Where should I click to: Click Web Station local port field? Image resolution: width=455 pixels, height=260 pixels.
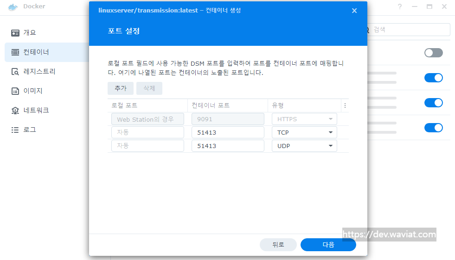click(147, 119)
